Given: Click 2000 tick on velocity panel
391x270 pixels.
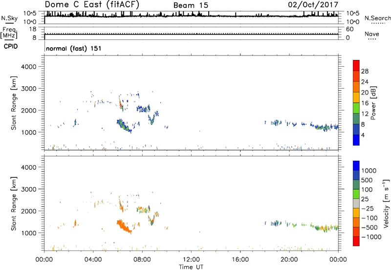Looking at the screenshot, I should tap(28, 211).
